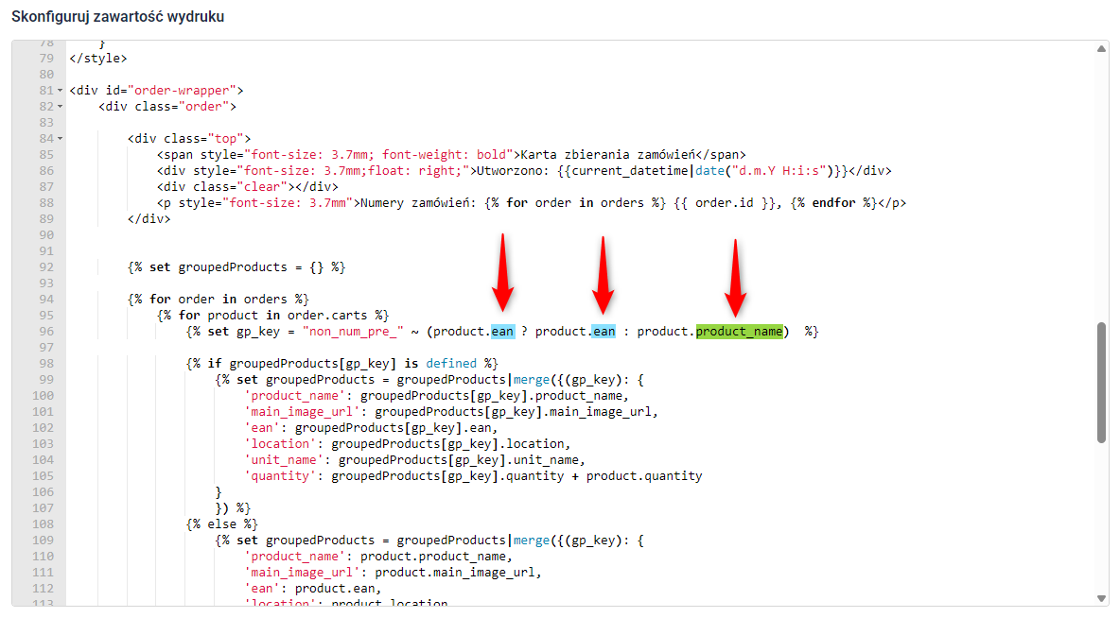Viewport: 1120px width, 618px height.
Task: Click the 'location' key on line 103
Action: click(281, 444)
